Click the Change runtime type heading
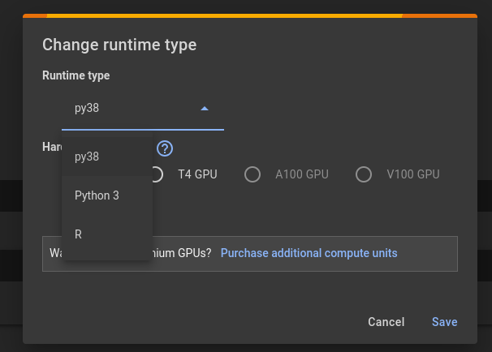This screenshot has width=492, height=352. pos(119,45)
